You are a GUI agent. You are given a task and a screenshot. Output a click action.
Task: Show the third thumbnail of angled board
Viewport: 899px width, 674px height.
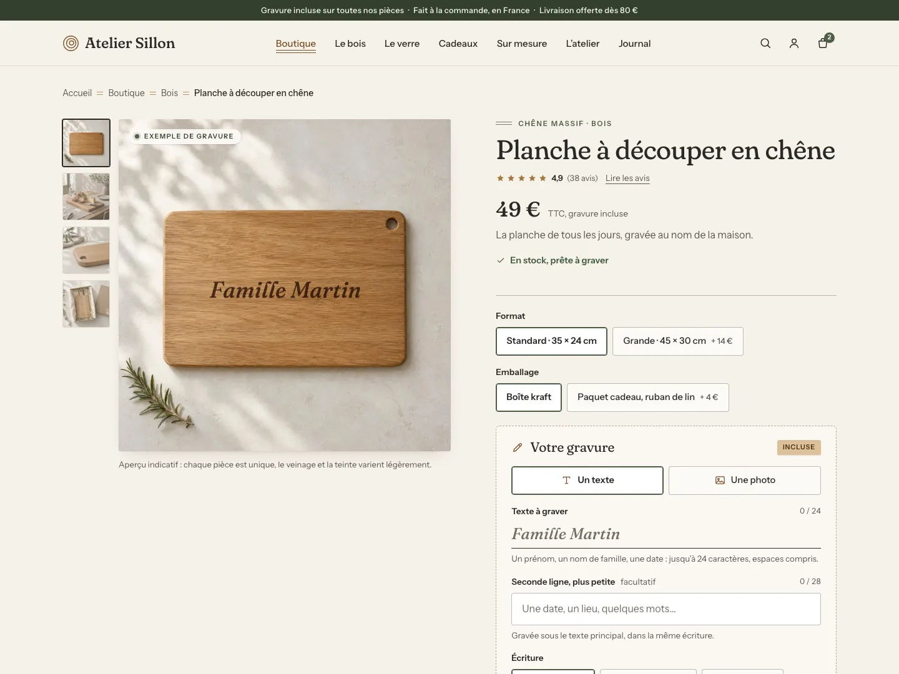click(x=86, y=250)
